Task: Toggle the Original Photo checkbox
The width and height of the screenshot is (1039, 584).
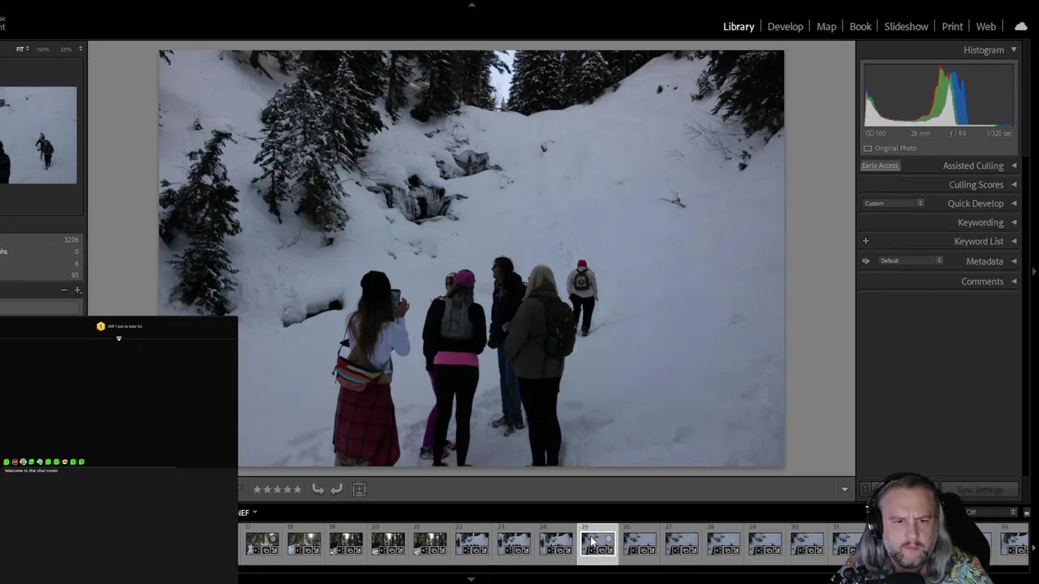Action: click(868, 148)
